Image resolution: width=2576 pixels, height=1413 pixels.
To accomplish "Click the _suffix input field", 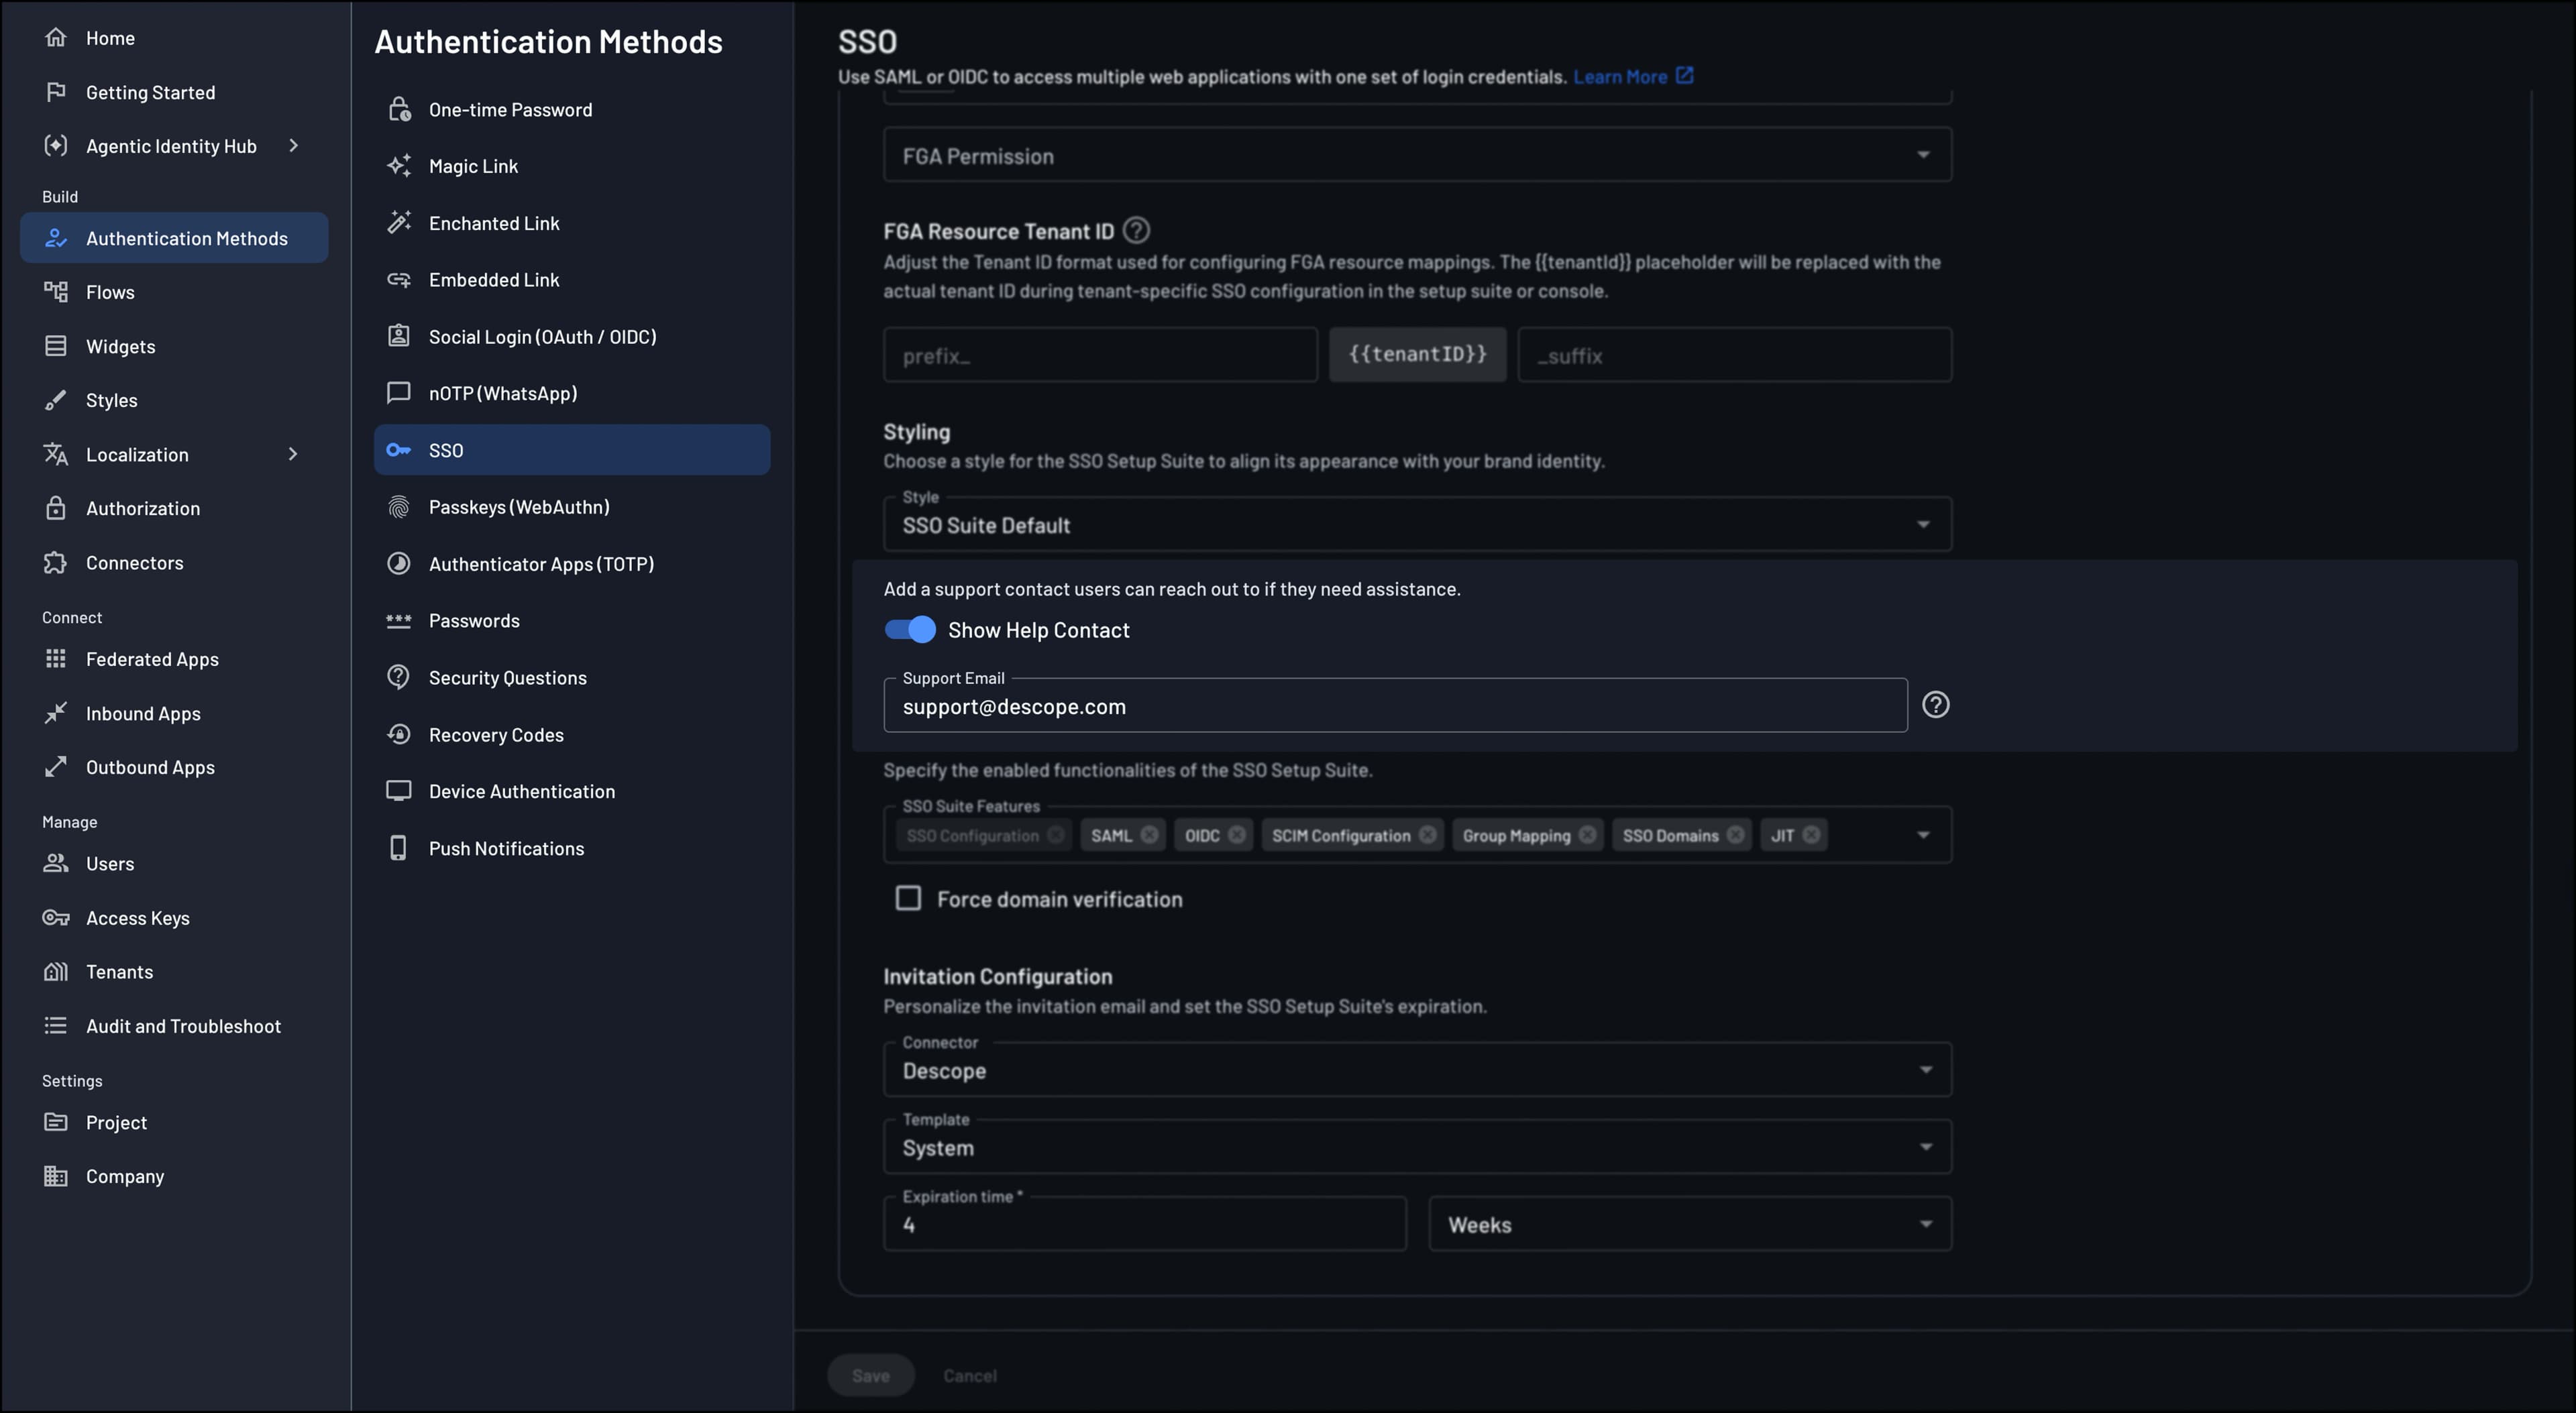I will [x=1735, y=355].
